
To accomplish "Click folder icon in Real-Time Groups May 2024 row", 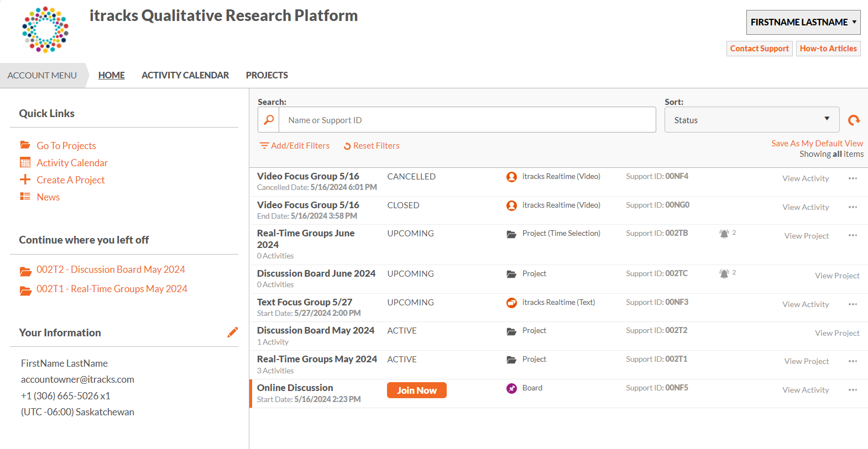I will pos(511,360).
